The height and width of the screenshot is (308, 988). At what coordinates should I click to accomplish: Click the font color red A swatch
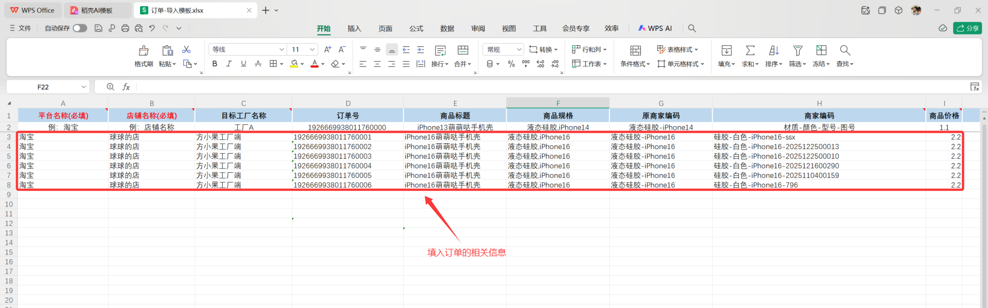(x=315, y=64)
